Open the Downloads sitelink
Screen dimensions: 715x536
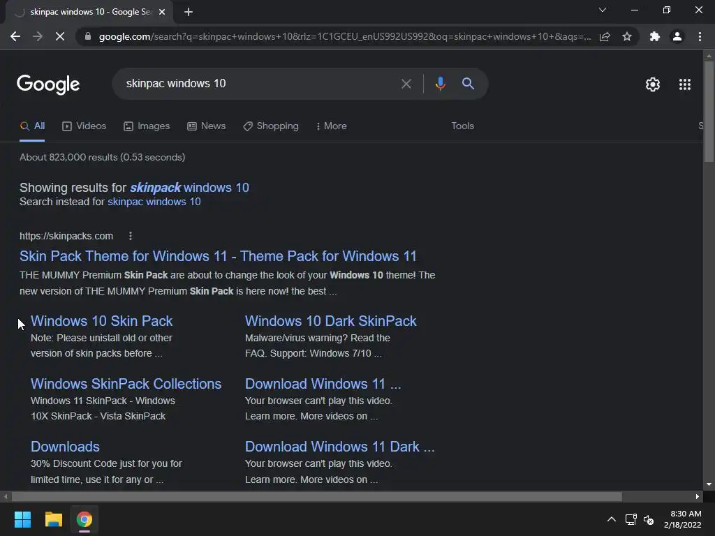(65, 447)
